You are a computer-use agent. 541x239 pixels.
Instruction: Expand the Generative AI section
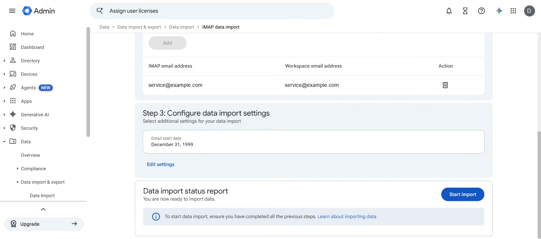pyautogui.click(x=4, y=115)
